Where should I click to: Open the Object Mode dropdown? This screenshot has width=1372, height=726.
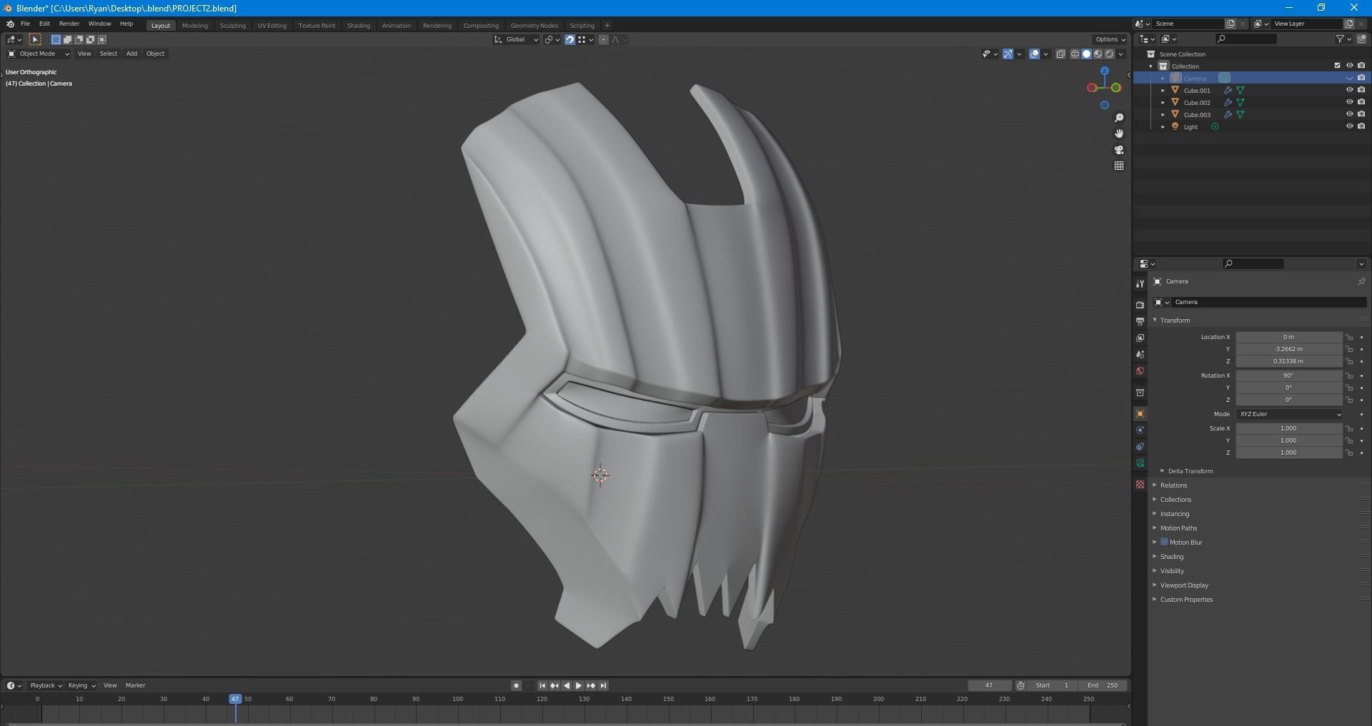tap(38, 54)
